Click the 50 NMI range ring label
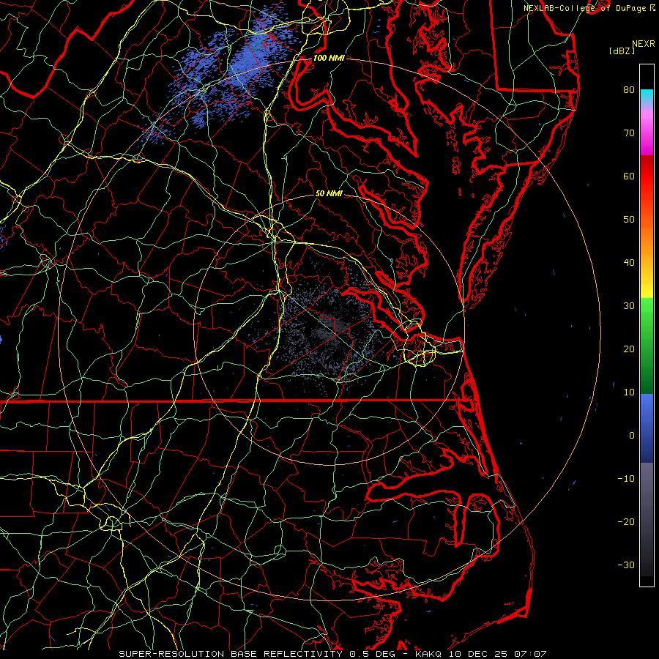Screen dimensions: 659x659 tap(329, 193)
